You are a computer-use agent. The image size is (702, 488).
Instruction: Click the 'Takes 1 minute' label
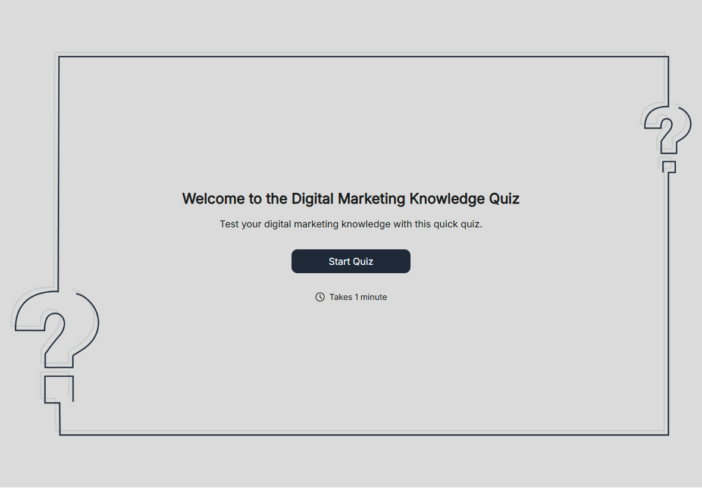coord(358,297)
